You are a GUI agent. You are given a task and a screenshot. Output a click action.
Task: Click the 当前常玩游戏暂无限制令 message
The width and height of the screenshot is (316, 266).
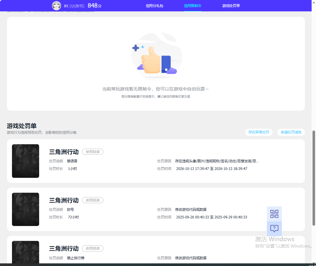[x=155, y=89]
